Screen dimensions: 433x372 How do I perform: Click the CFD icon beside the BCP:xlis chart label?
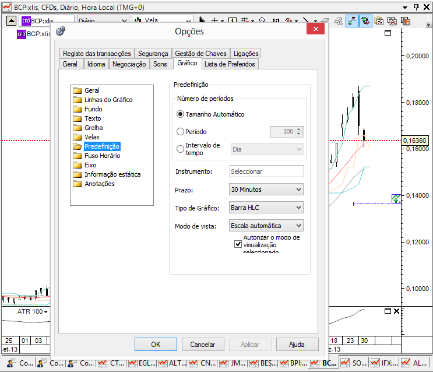(x=21, y=34)
